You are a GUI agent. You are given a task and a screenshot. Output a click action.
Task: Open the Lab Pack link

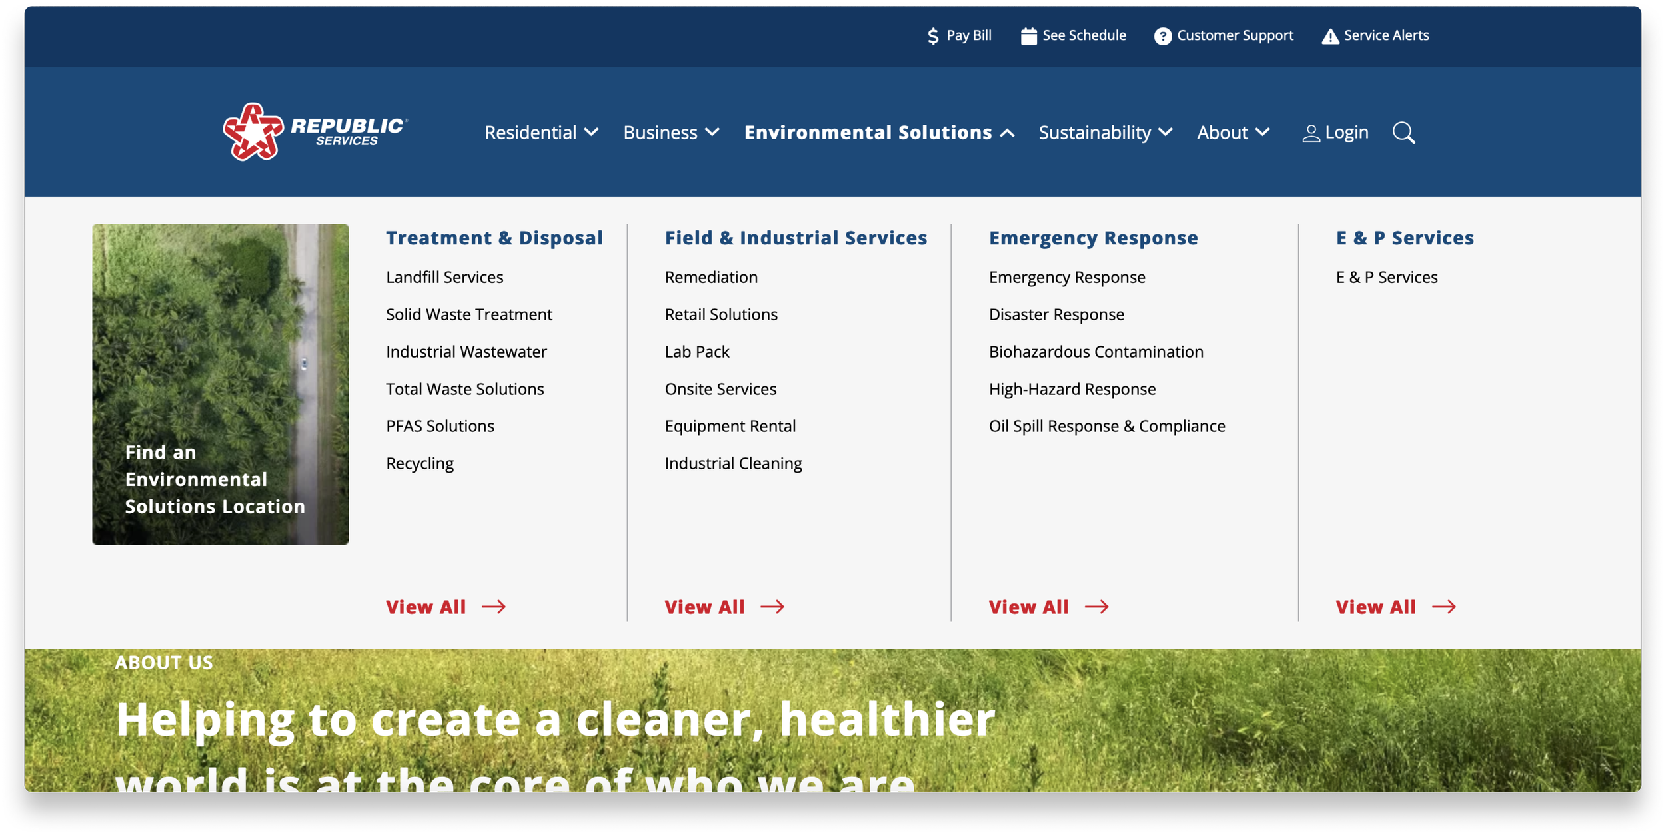696,352
